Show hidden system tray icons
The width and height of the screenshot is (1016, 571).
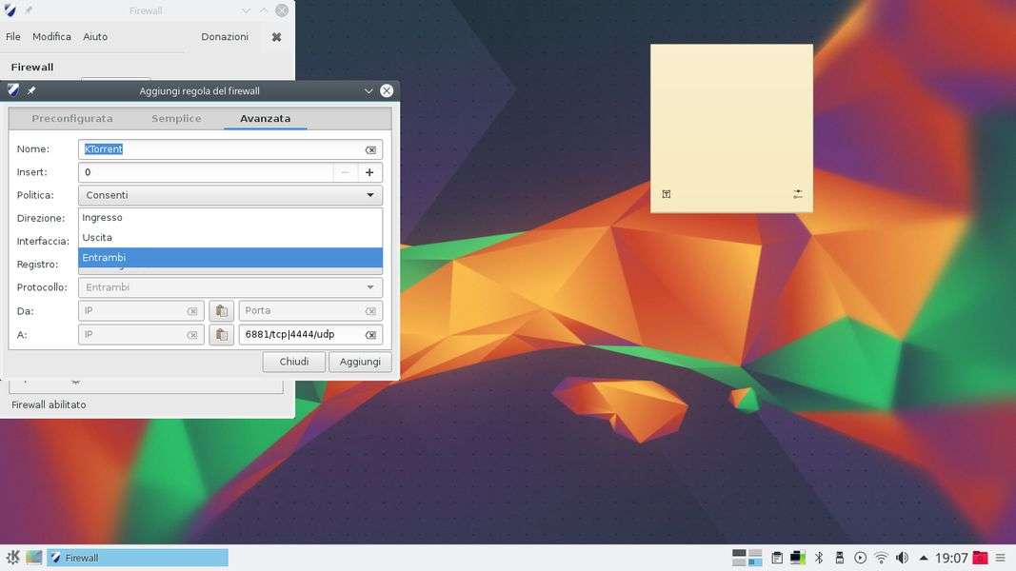click(x=923, y=558)
